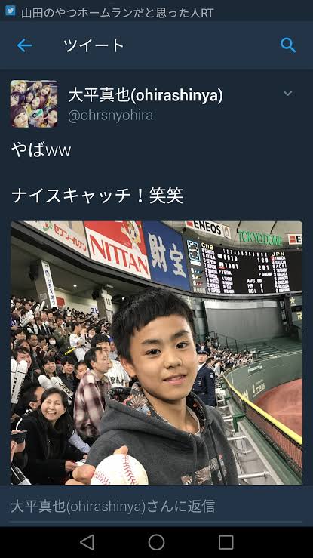Open the 大平真也(ohirashinya) display name
Image resolution: width=313 pixels, height=558 pixels.
click(146, 96)
